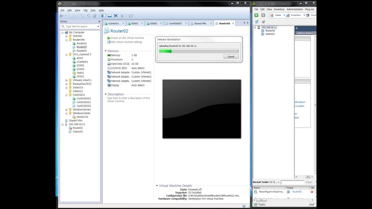The image size is (372, 209).
Task: Select AD01 in the library tree
Action: point(80,58)
